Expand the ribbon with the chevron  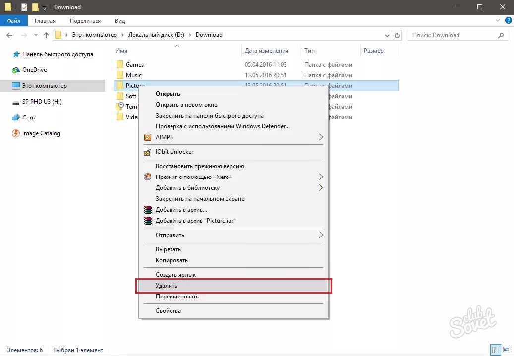click(x=498, y=20)
